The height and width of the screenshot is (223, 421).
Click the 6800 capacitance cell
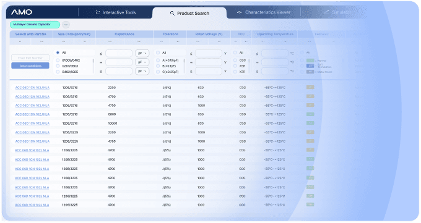[111, 114]
